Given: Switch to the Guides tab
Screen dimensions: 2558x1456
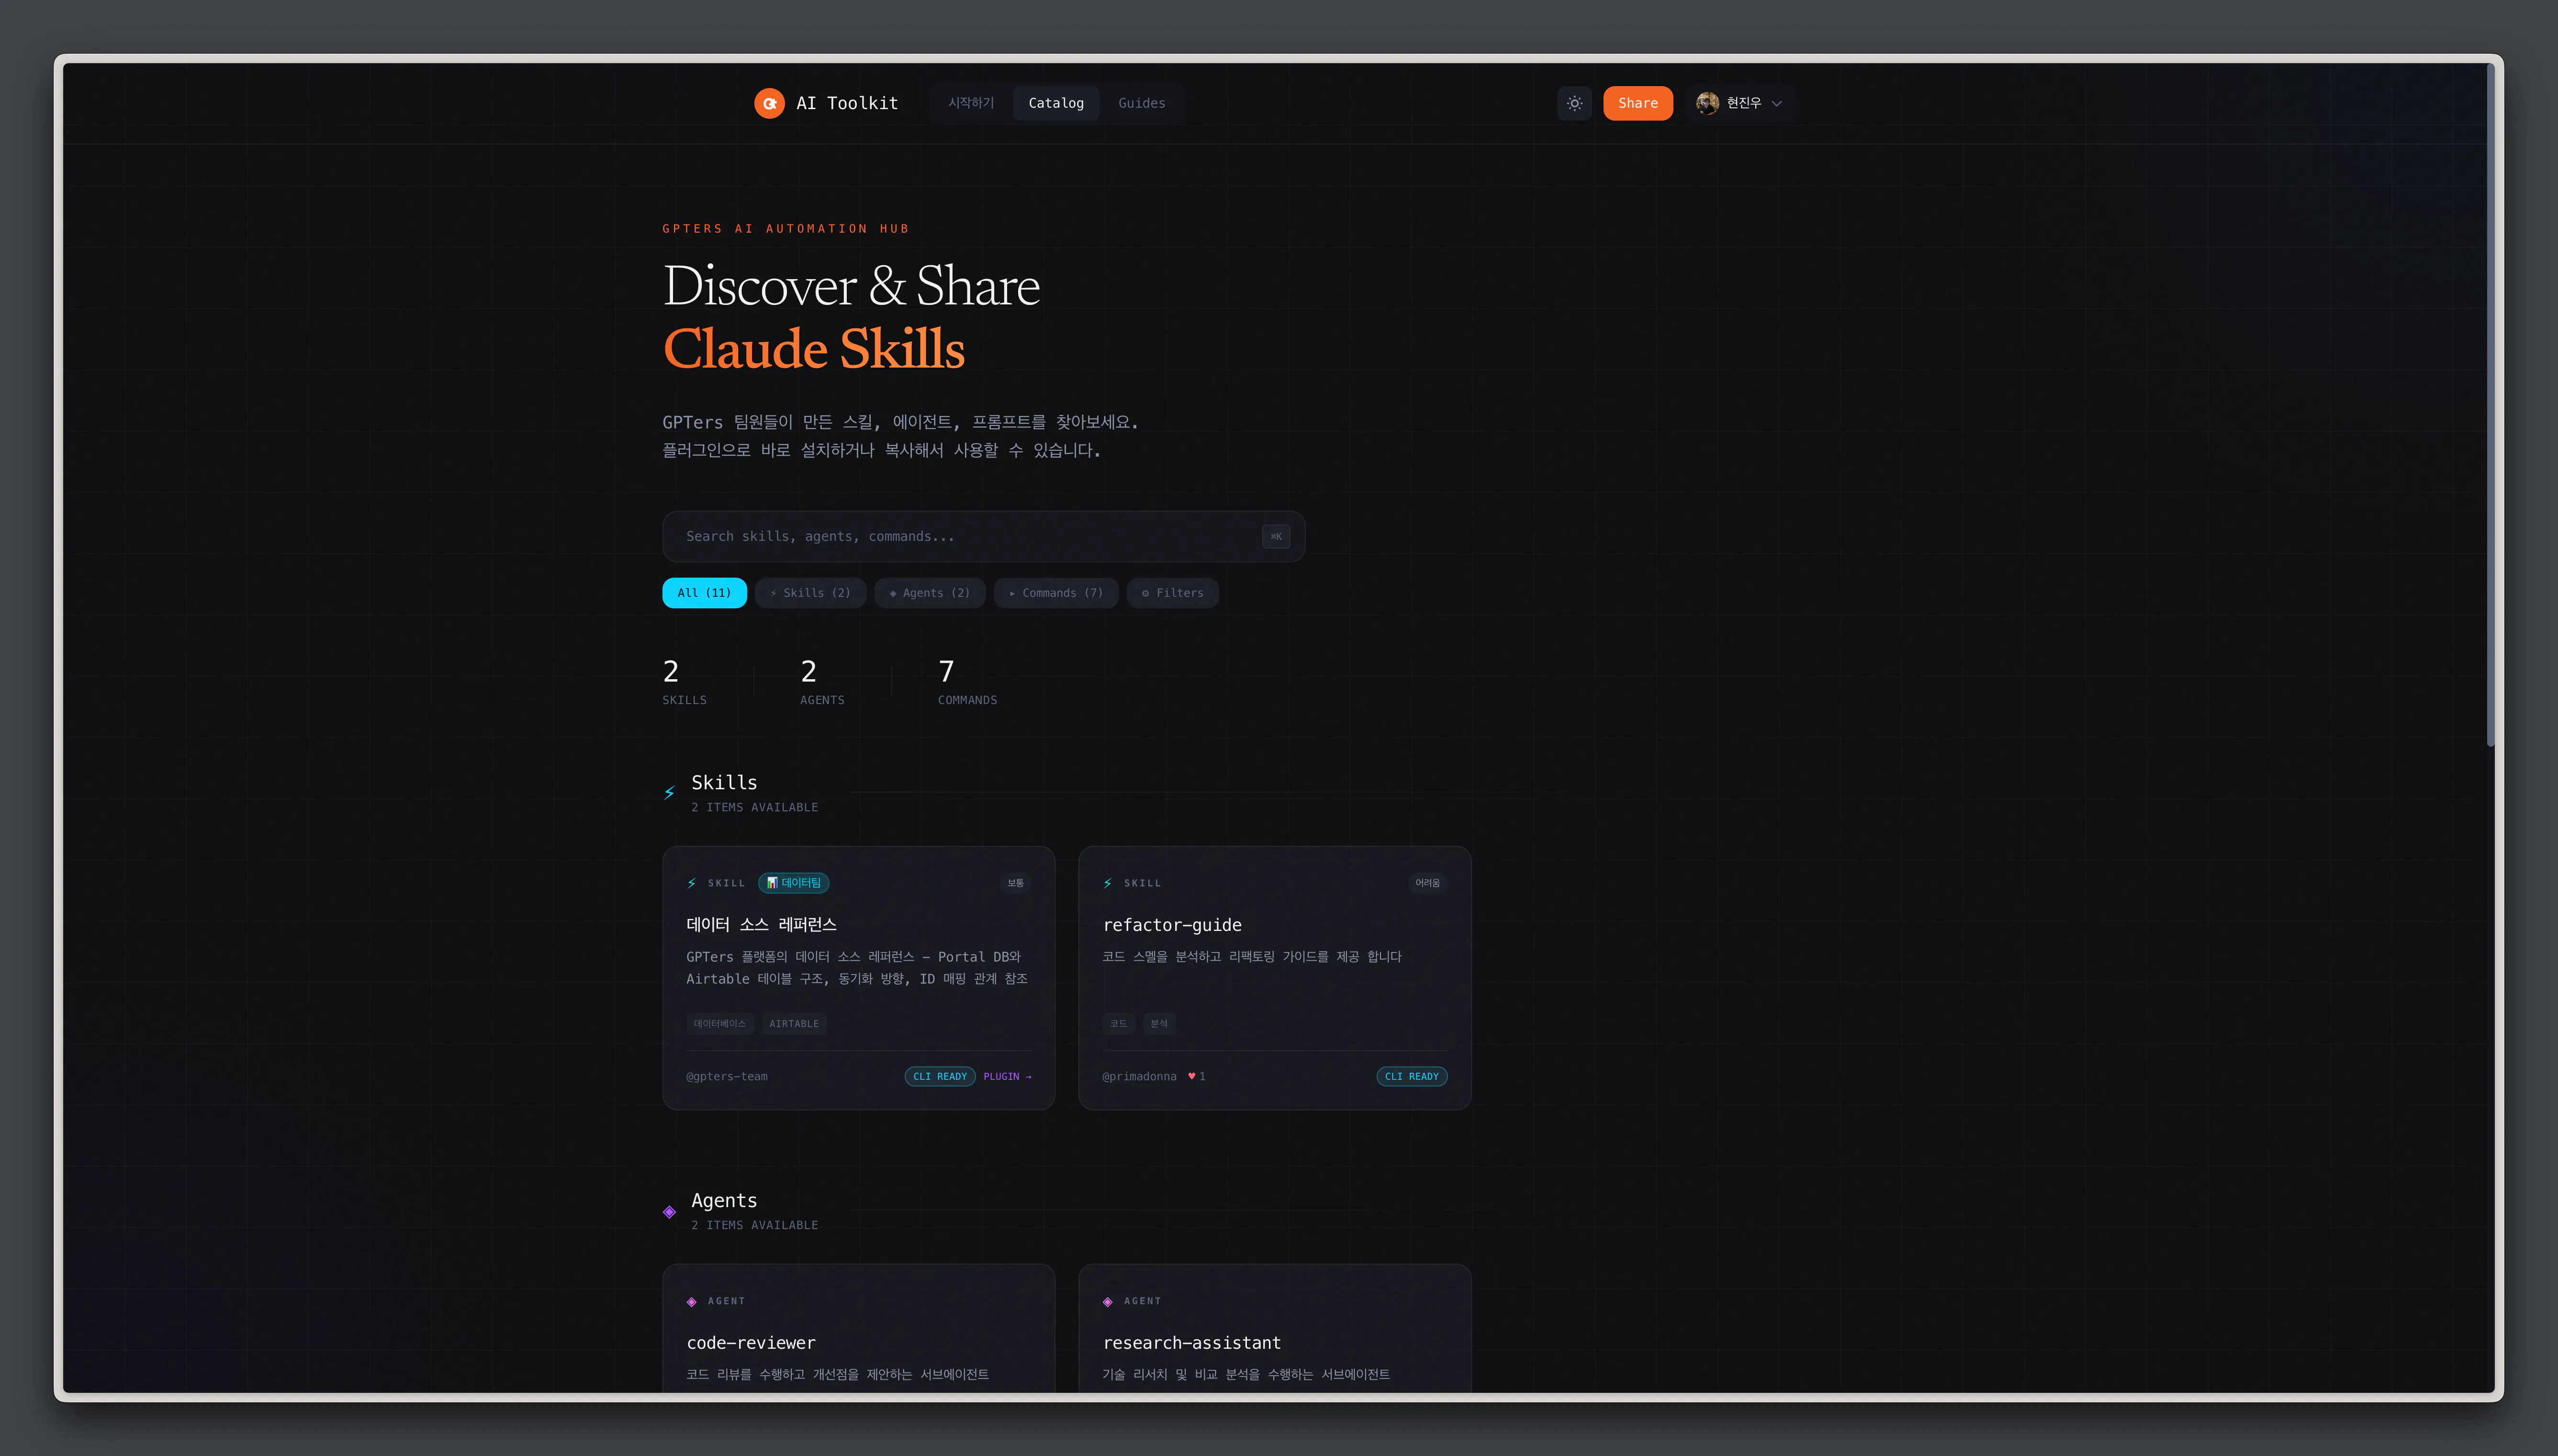Looking at the screenshot, I should 1141,103.
